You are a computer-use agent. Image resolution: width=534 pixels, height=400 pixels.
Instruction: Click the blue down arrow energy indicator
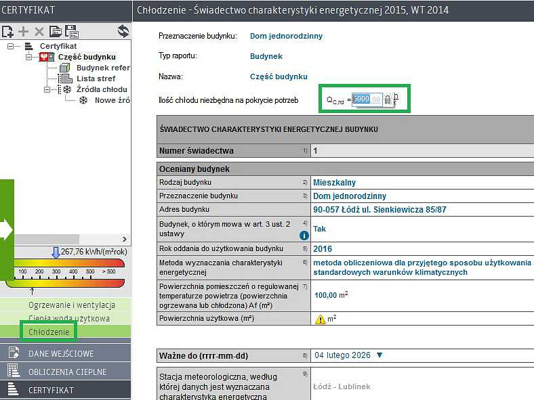pos(56,252)
